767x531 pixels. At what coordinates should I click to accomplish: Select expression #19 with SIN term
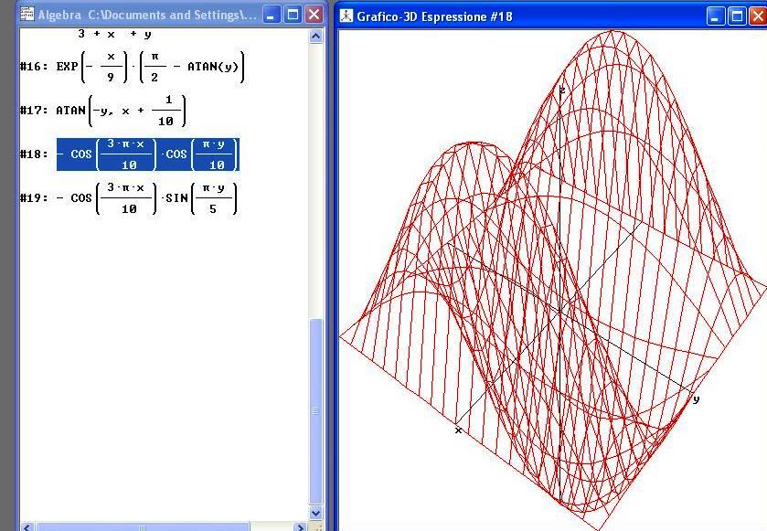click(148, 198)
